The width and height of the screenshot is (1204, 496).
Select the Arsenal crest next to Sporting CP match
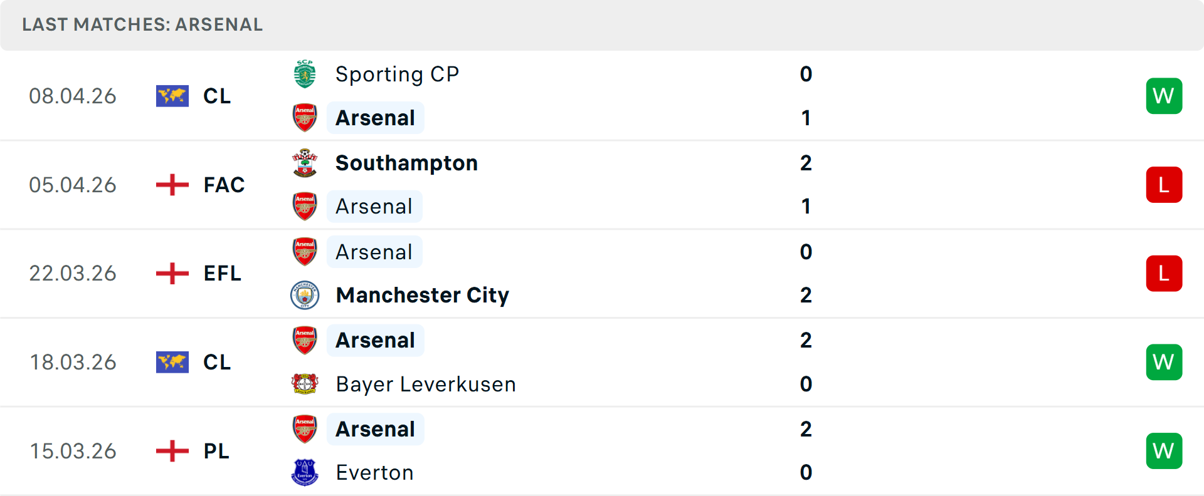pos(305,118)
